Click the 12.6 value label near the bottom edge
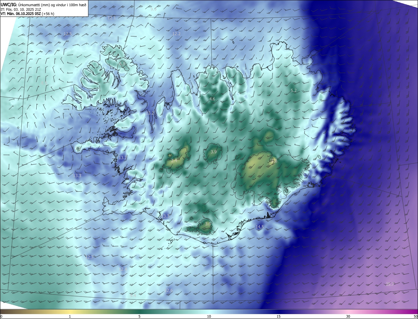 click(169, 291)
